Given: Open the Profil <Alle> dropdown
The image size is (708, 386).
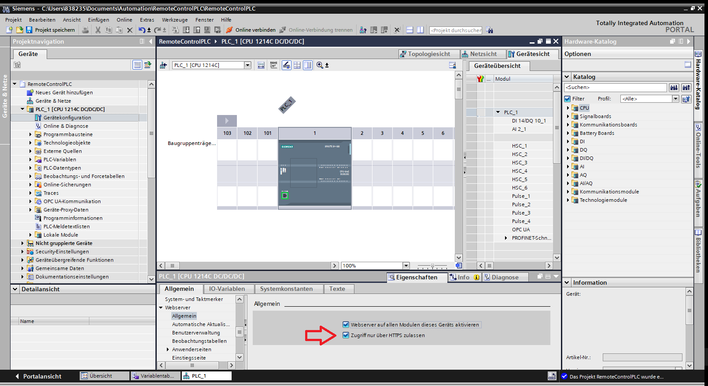Looking at the screenshot, I should tap(675, 99).
